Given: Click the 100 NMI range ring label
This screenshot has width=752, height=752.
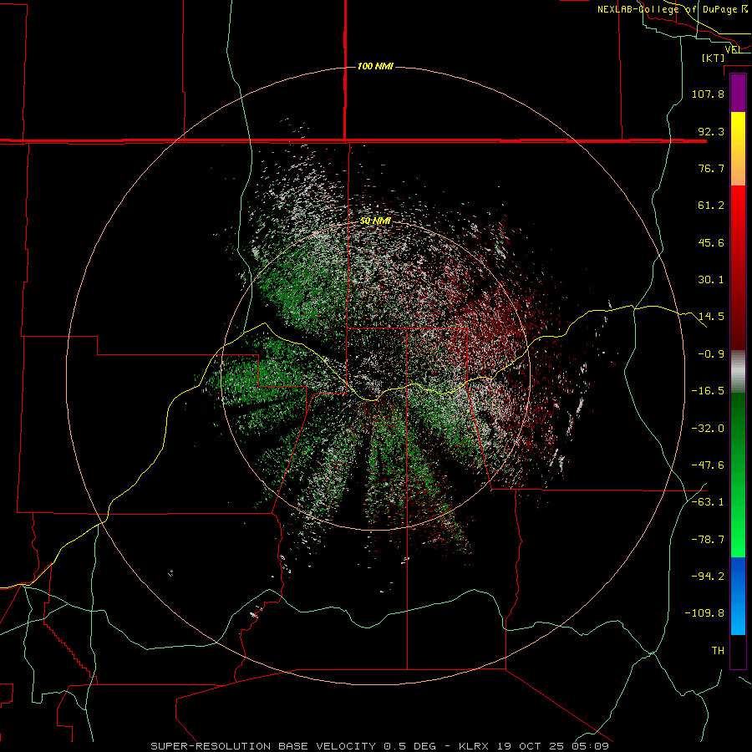Looking at the screenshot, I should [x=375, y=66].
